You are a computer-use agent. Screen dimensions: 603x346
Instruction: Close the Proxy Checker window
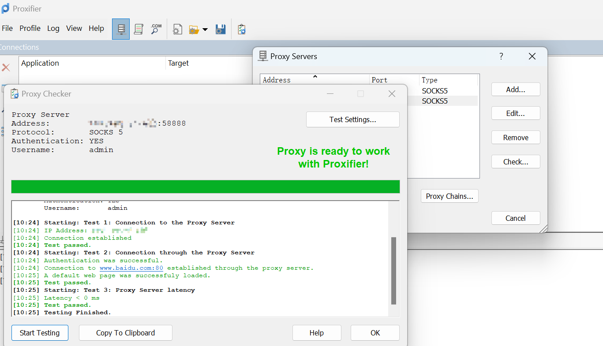tap(392, 94)
